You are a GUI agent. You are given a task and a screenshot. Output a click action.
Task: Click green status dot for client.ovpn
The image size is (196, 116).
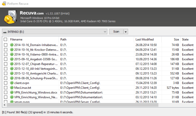click(12, 83)
